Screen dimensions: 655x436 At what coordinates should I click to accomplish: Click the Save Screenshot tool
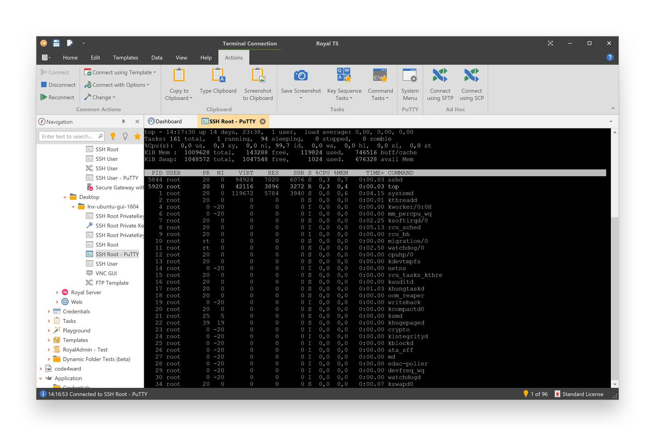pyautogui.click(x=300, y=82)
